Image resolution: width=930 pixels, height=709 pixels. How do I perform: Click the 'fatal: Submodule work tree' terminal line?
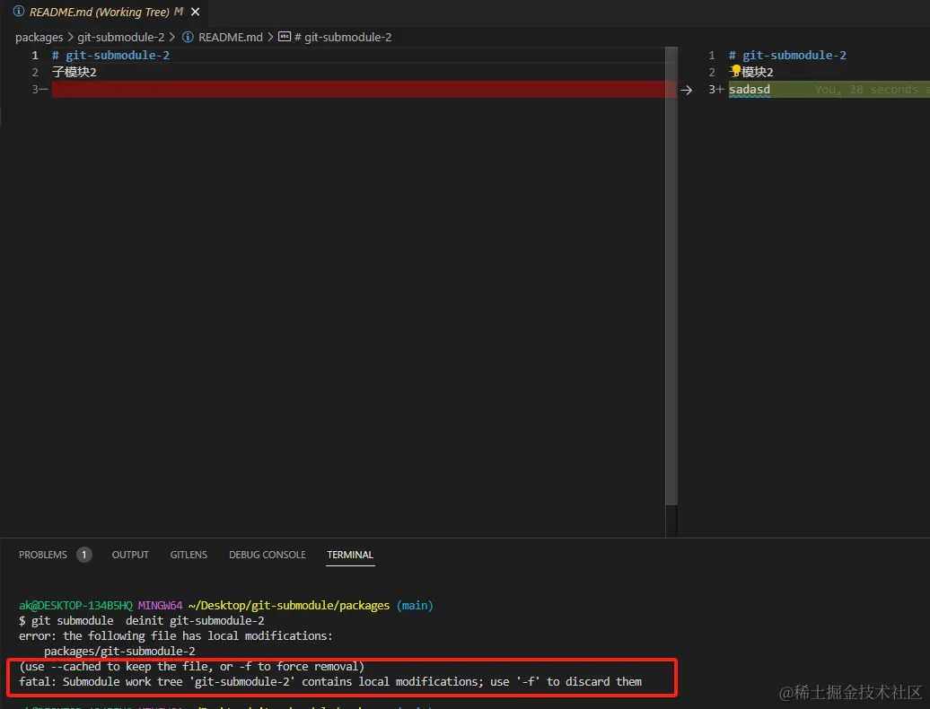(330, 682)
